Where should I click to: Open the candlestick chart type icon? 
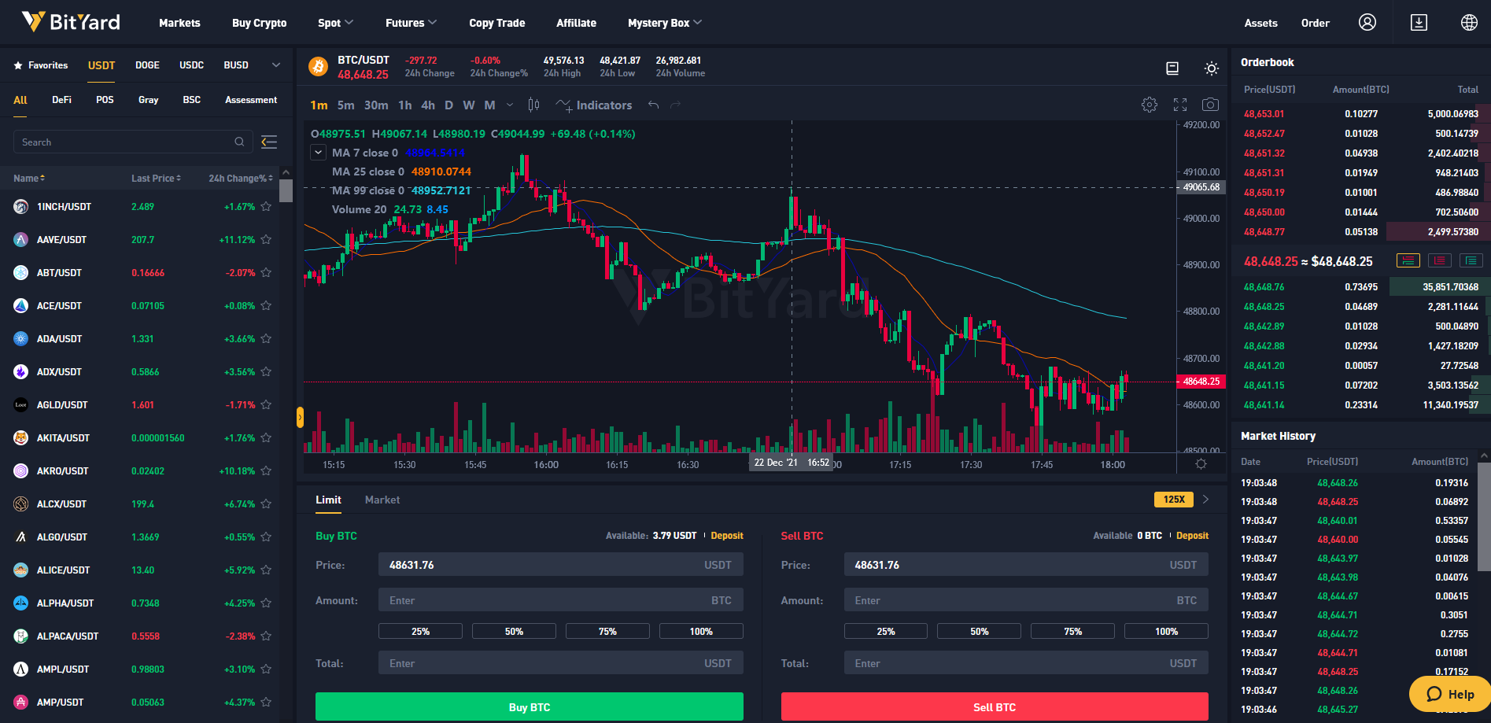533,105
